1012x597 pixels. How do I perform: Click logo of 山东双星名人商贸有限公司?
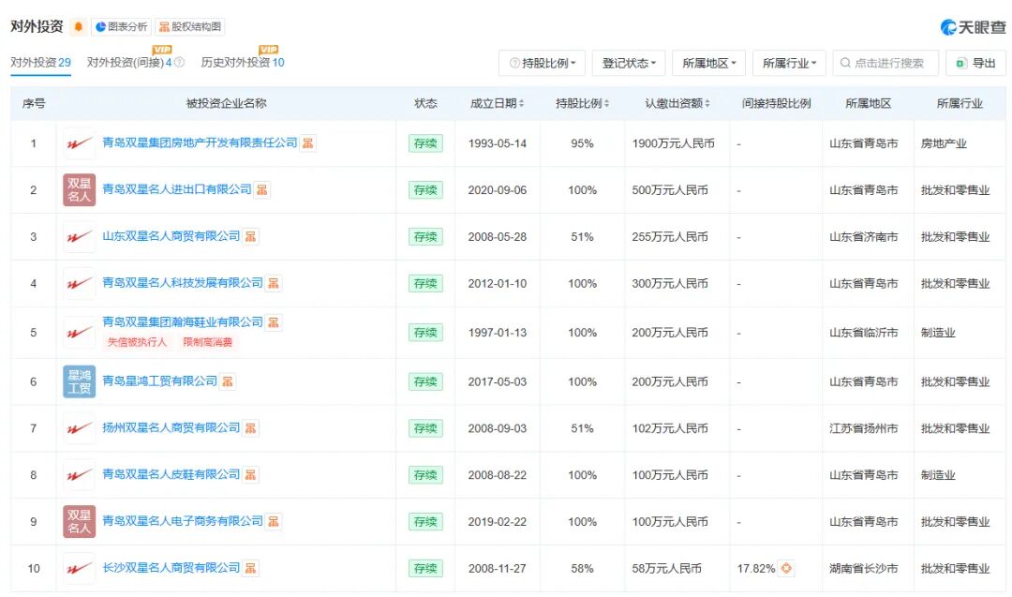[x=79, y=237]
